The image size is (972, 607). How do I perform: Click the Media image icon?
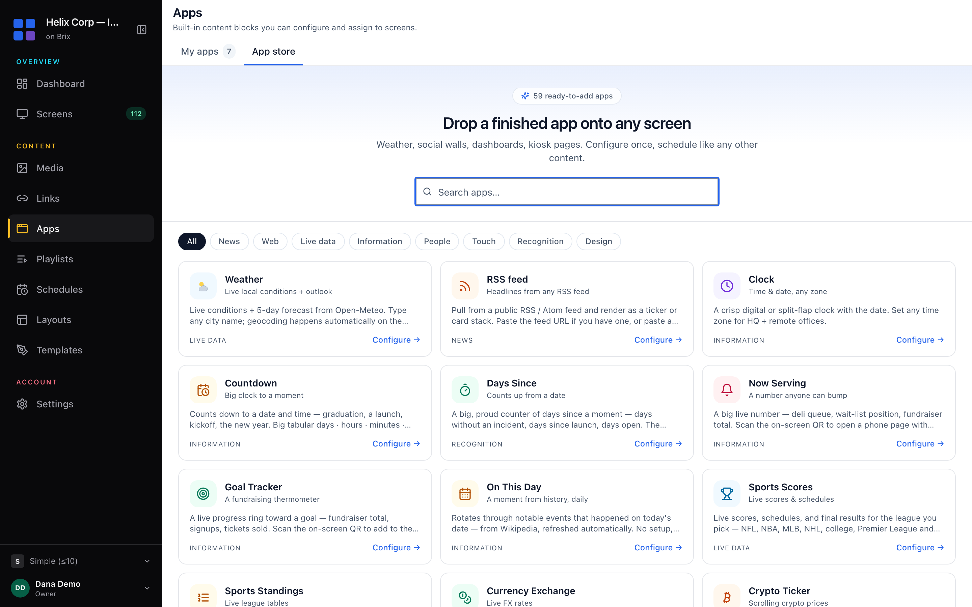[22, 168]
